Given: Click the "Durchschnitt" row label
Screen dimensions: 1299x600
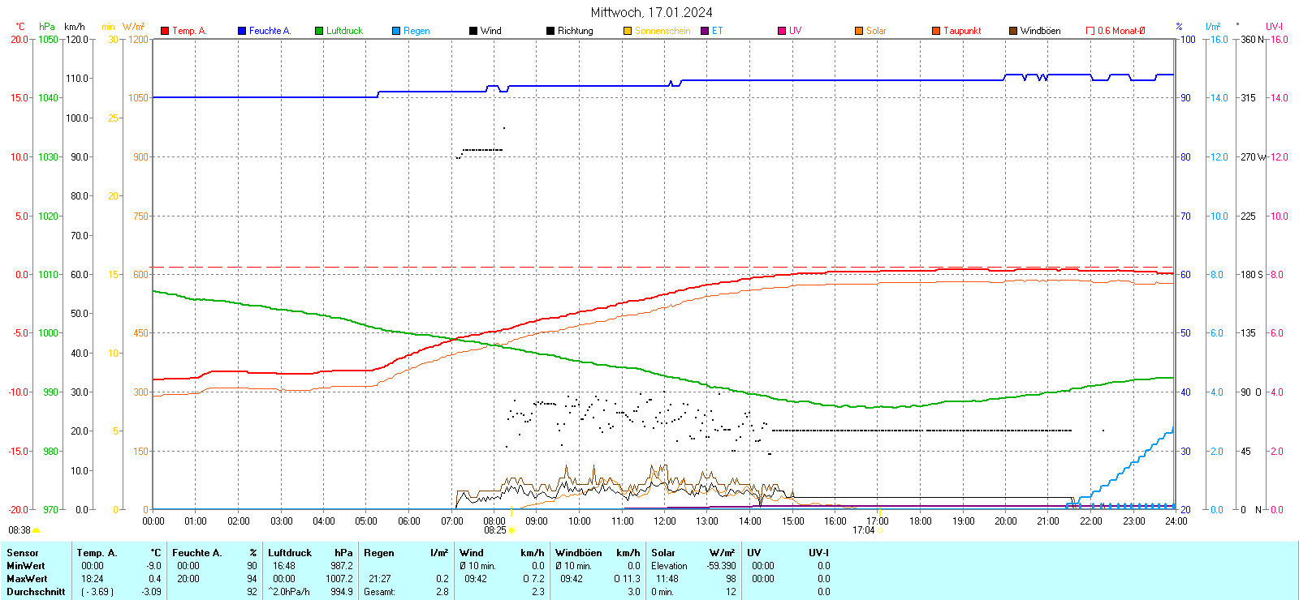Looking at the screenshot, I should (x=36, y=592).
